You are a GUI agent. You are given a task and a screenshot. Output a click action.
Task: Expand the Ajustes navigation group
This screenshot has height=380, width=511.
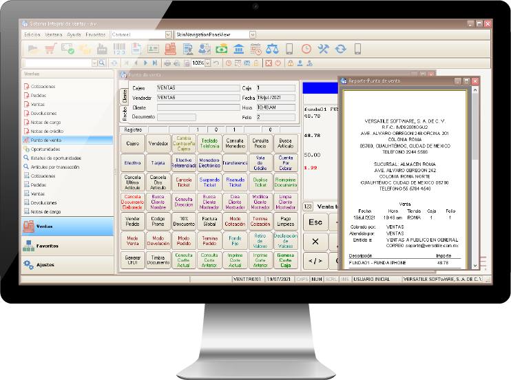[x=67, y=265]
